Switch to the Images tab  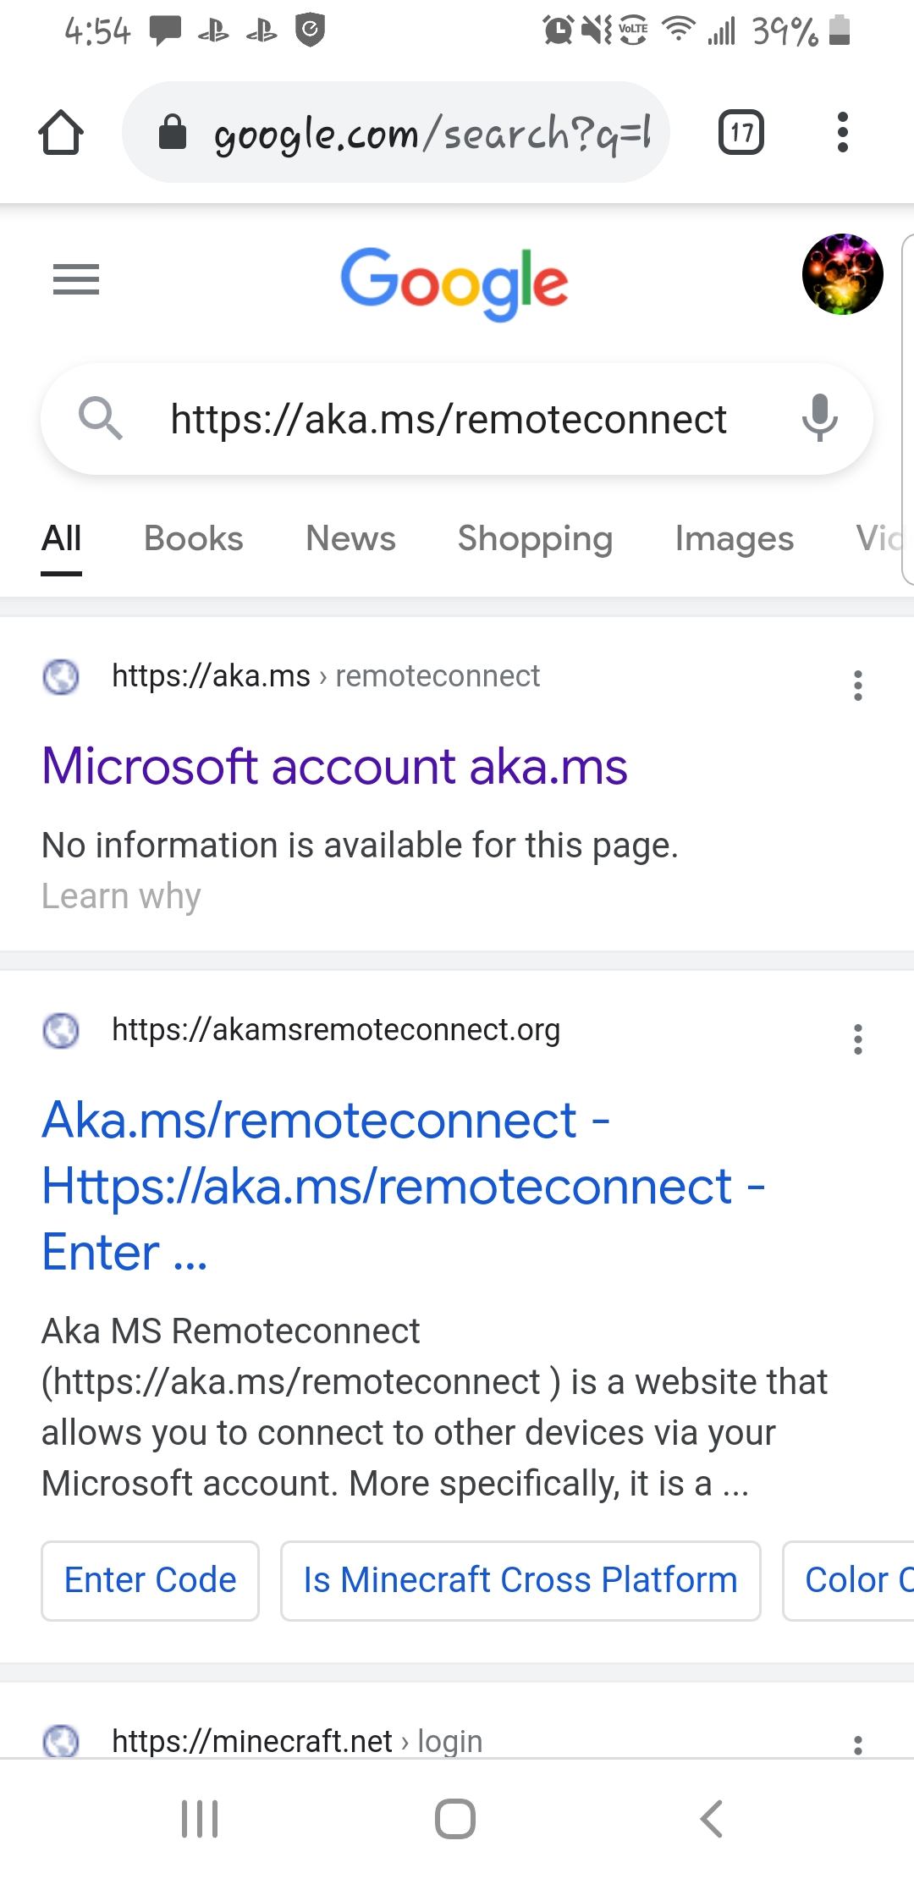pos(734,538)
